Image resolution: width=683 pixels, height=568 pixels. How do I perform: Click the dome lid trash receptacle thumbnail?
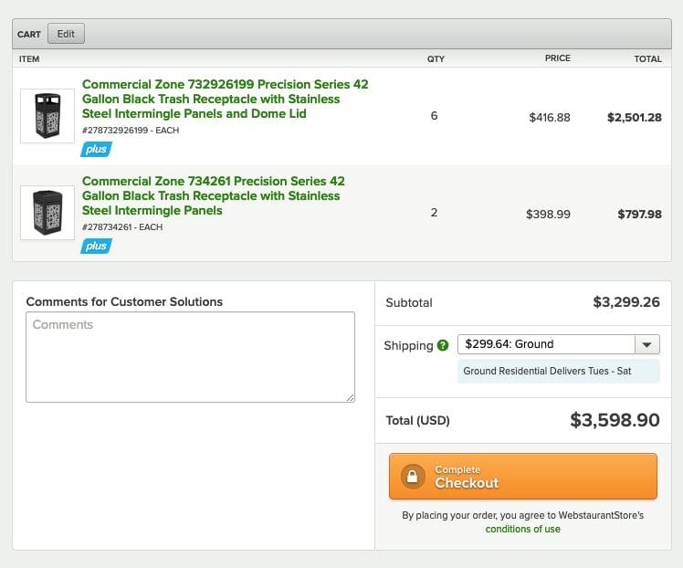coord(47,116)
